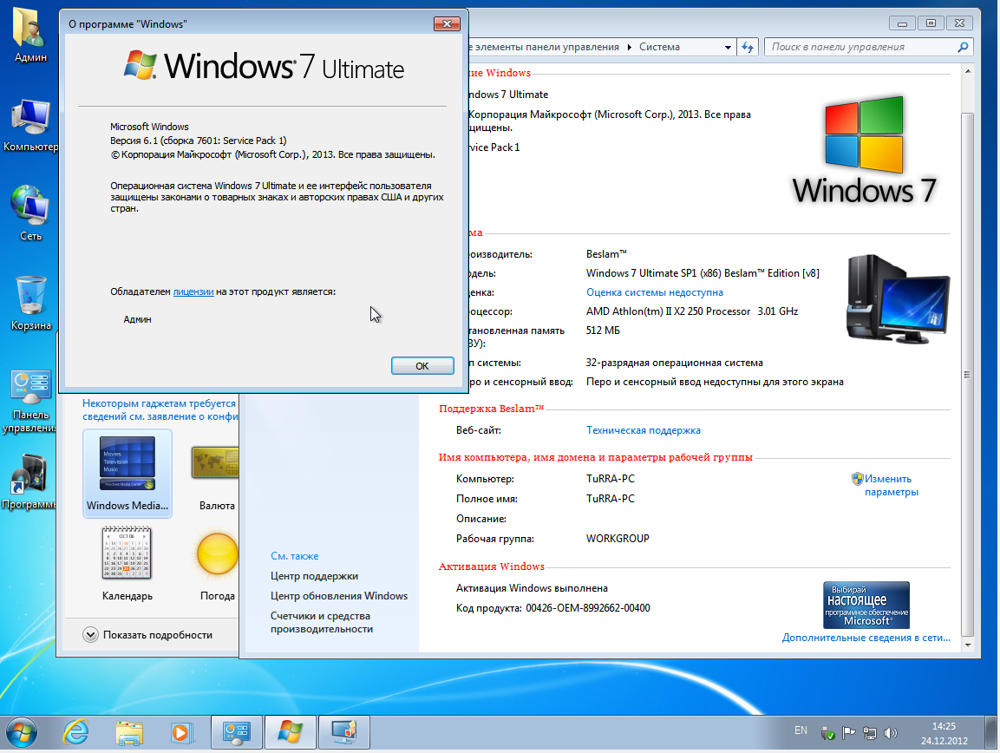Click breadcrumb arrow before Система
This screenshot has width=1000, height=753.
click(x=630, y=47)
